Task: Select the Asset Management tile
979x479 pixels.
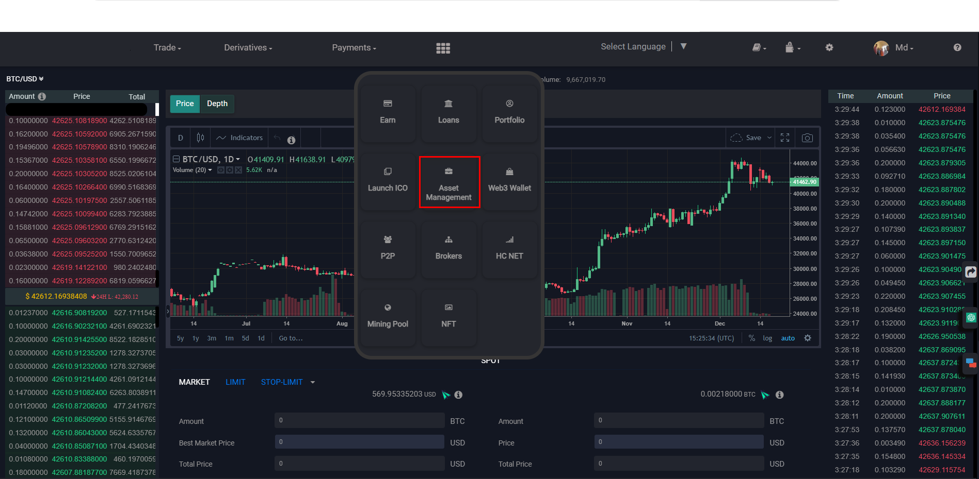Action: 449,182
